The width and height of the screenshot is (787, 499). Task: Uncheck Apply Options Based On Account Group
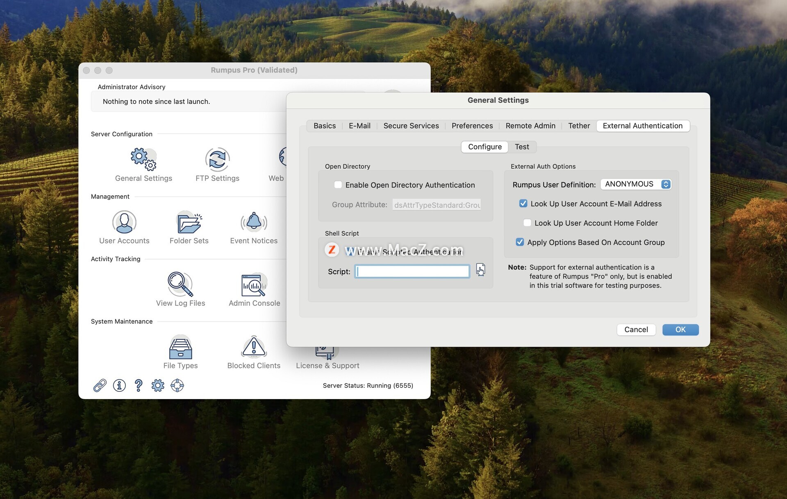pyautogui.click(x=520, y=242)
